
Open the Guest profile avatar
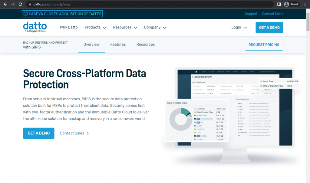286,4
